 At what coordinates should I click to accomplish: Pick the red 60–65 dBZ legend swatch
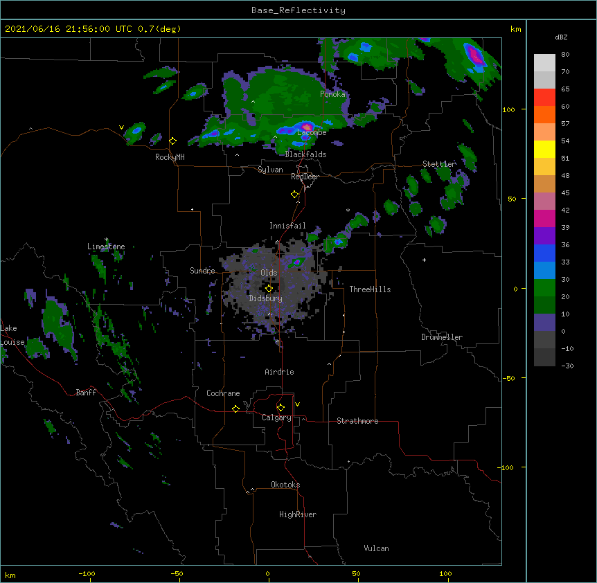click(544, 98)
